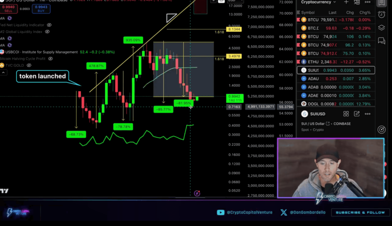The height and width of the screenshot is (226, 392).
Task: Open the Alerts alarm clock panel
Action: tap(382, 15)
